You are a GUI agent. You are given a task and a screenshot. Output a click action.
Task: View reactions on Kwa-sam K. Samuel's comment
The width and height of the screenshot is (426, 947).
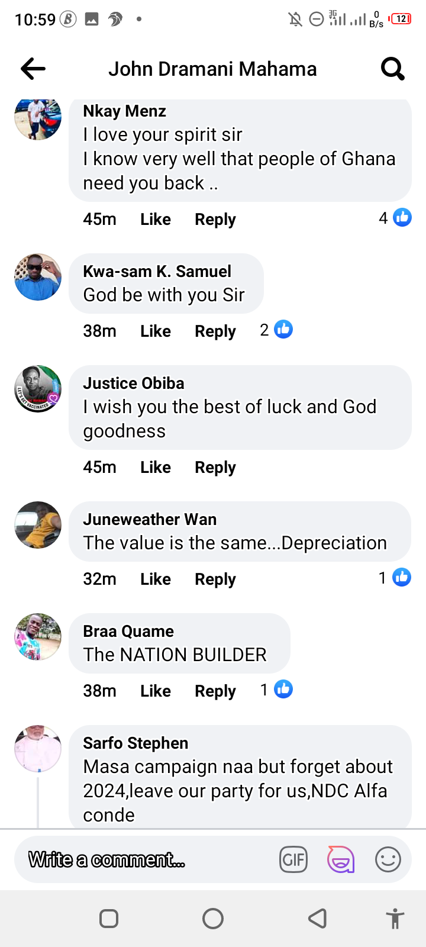[276, 330]
